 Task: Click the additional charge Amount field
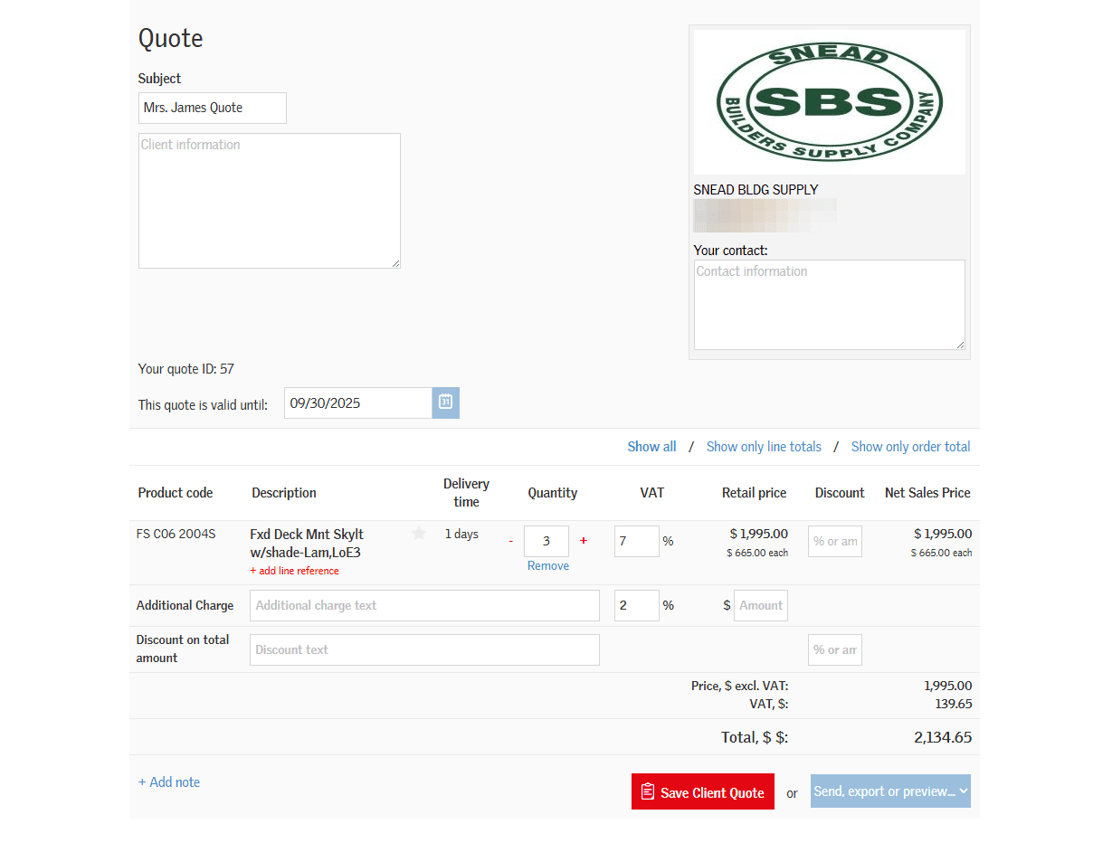pos(761,606)
